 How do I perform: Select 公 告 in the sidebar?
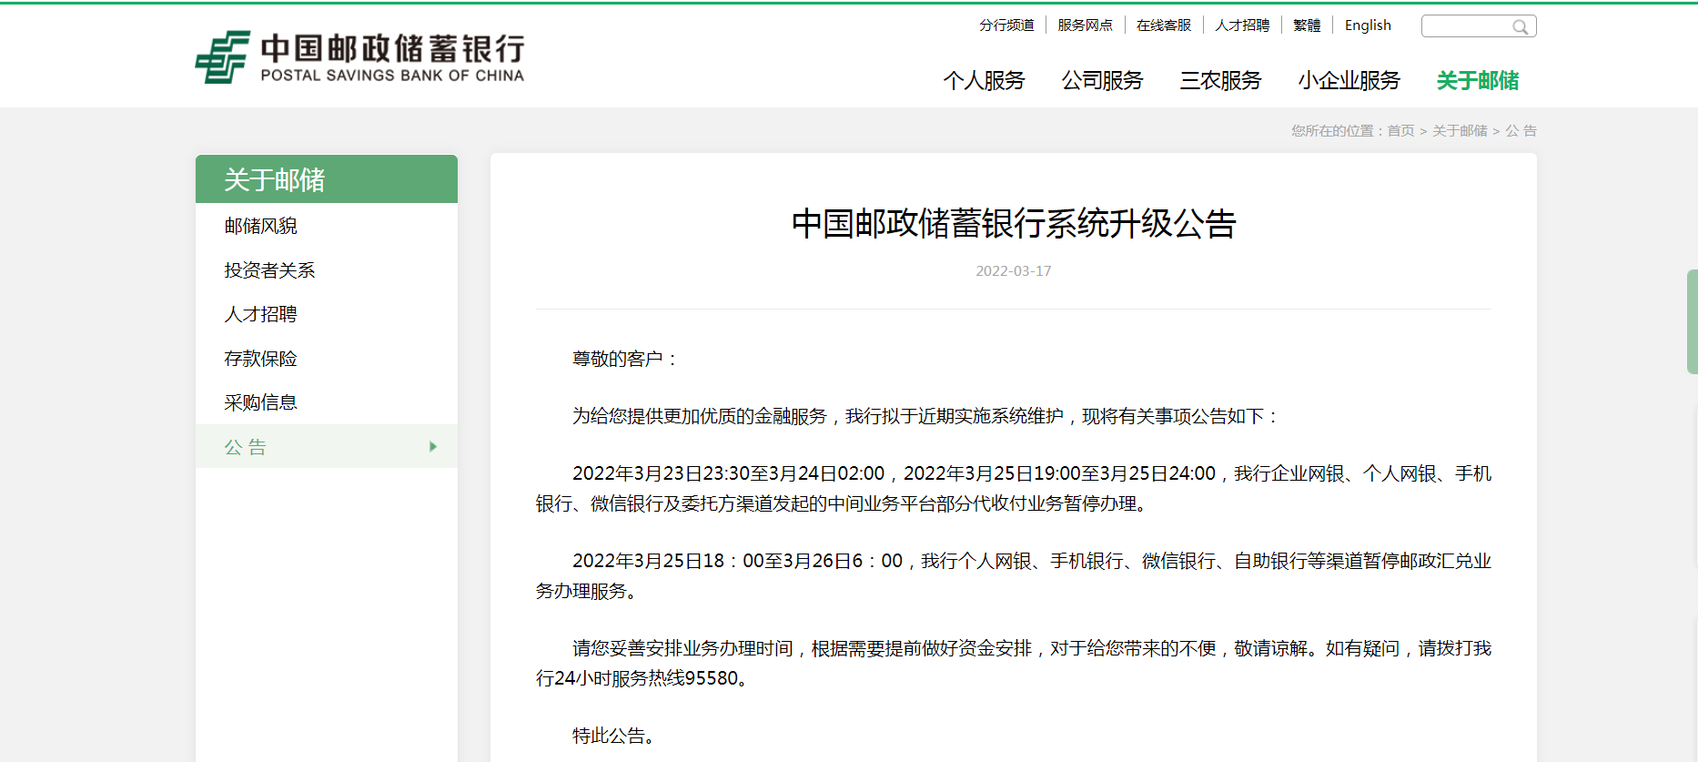tap(327, 447)
